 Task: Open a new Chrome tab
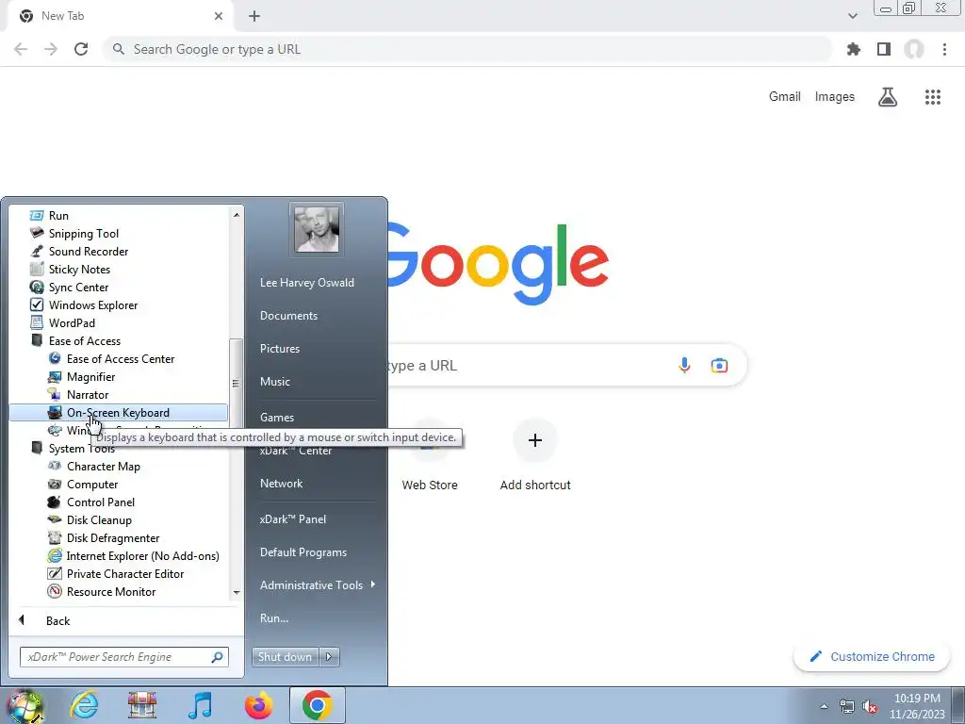point(254,16)
